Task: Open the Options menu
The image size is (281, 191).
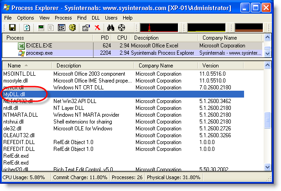Action: click(26, 17)
